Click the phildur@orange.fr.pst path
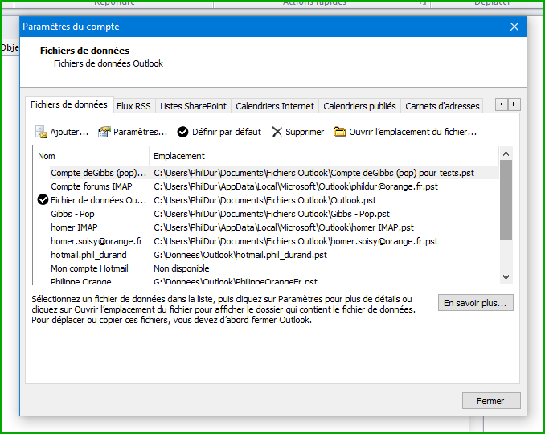 point(296,186)
